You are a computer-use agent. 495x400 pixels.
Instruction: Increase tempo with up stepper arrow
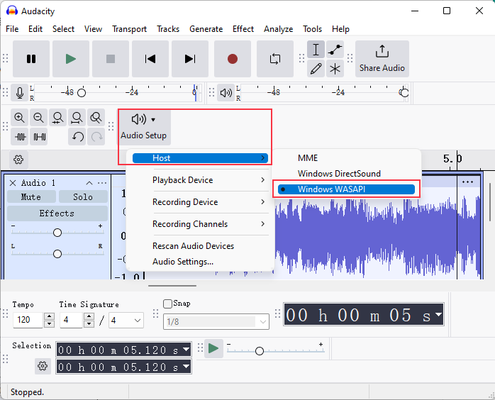[x=49, y=316]
